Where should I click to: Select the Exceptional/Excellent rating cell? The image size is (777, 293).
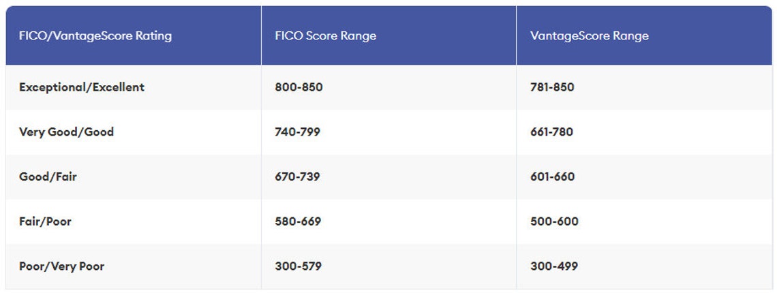(134, 87)
